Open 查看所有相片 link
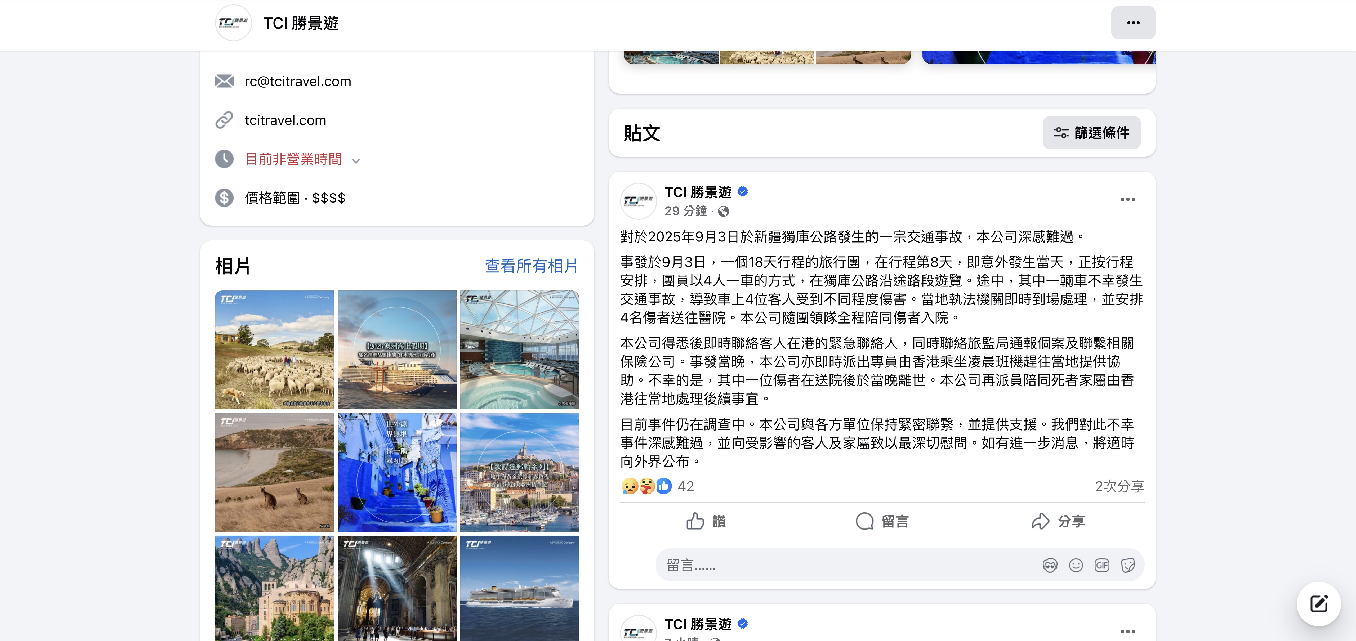 (531, 266)
